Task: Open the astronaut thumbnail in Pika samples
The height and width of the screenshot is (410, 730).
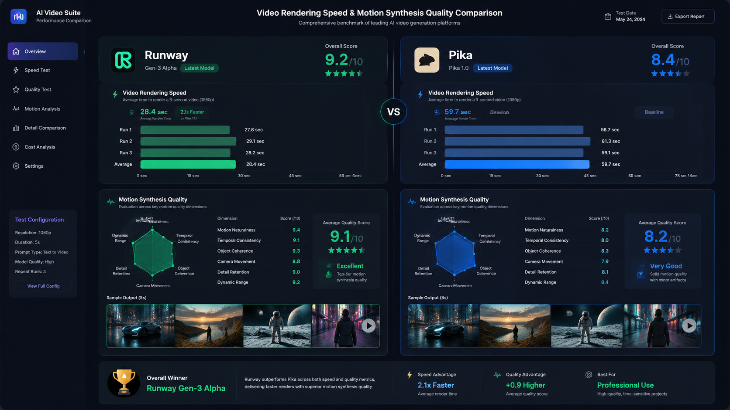Action: (x=587, y=325)
